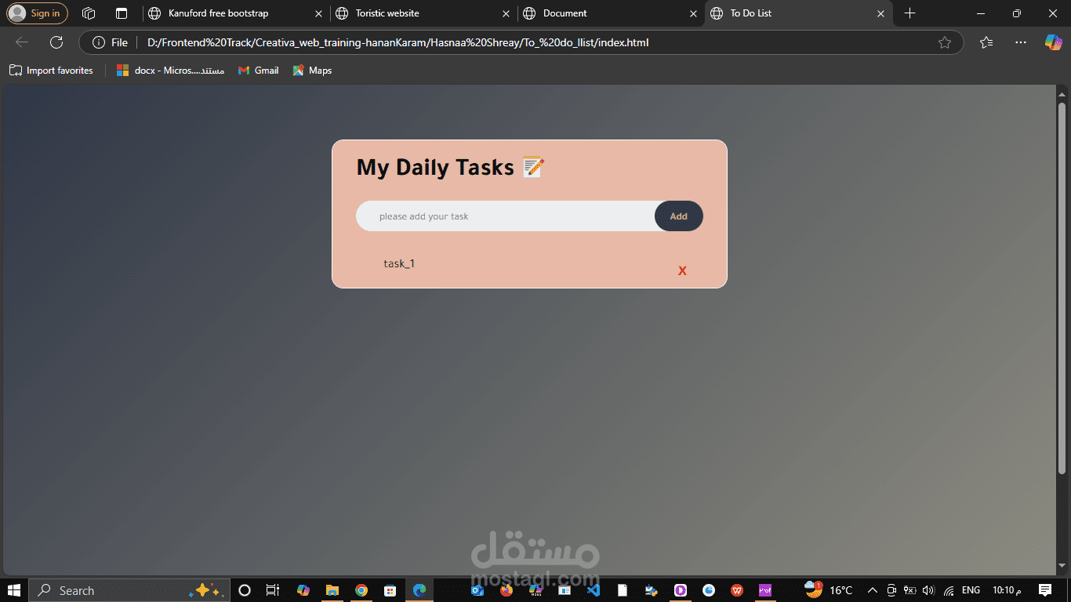Close the To Do List tab

click(x=880, y=13)
